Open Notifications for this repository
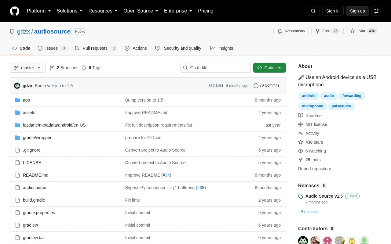This screenshot has height=244, width=391. tap(291, 31)
